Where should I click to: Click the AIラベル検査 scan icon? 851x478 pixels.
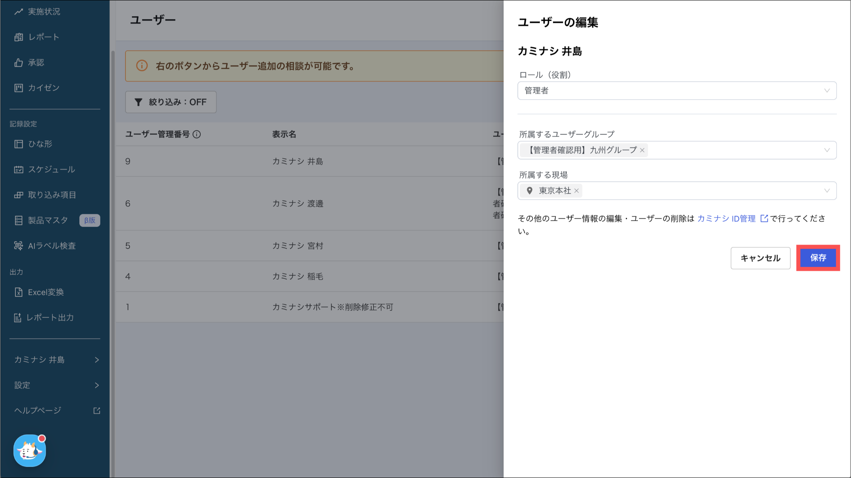tap(18, 245)
